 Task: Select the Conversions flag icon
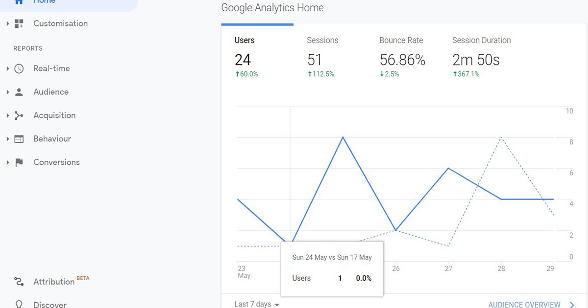coord(18,162)
